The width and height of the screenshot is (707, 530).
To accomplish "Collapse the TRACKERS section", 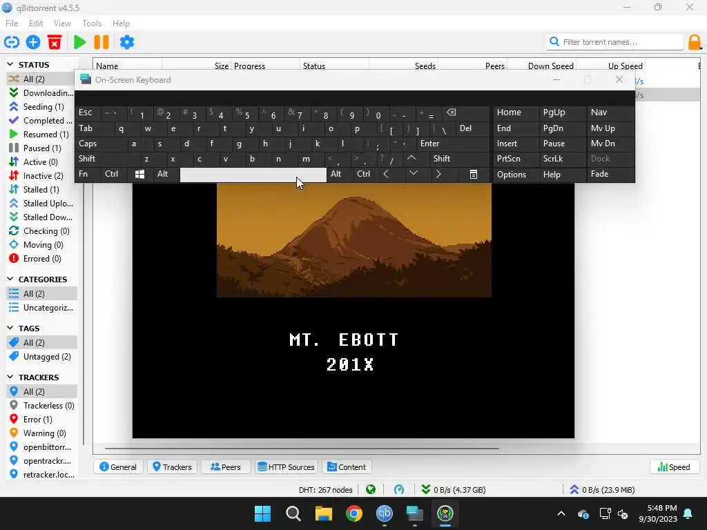I will tap(10, 377).
